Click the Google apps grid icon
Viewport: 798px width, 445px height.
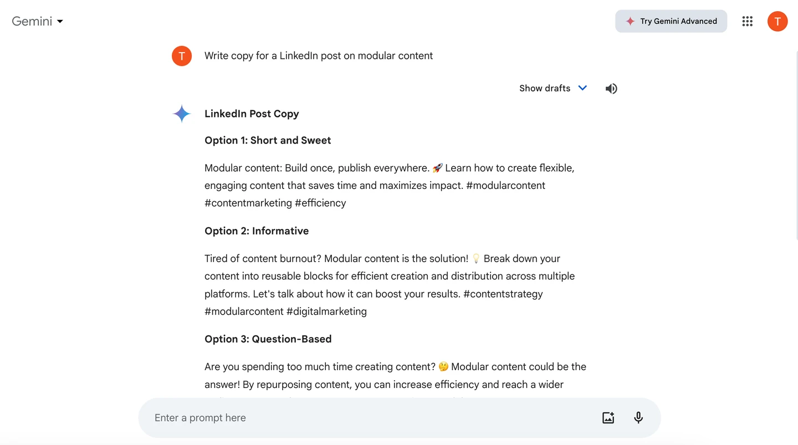(x=747, y=21)
